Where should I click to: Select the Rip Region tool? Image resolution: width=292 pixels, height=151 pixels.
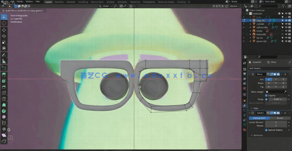click(4, 141)
